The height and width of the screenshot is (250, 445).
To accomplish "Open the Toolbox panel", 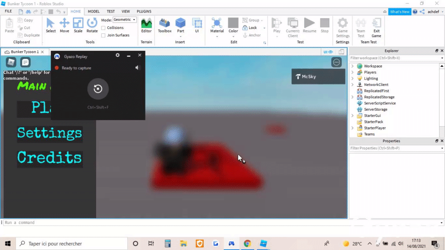I will [165, 25].
